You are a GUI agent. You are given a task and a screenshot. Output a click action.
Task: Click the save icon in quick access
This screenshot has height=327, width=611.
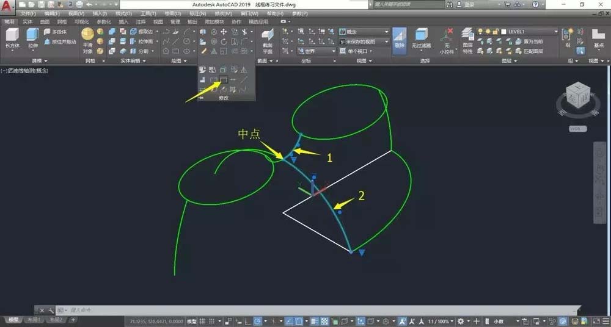pyautogui.click(x=41, y=5)
